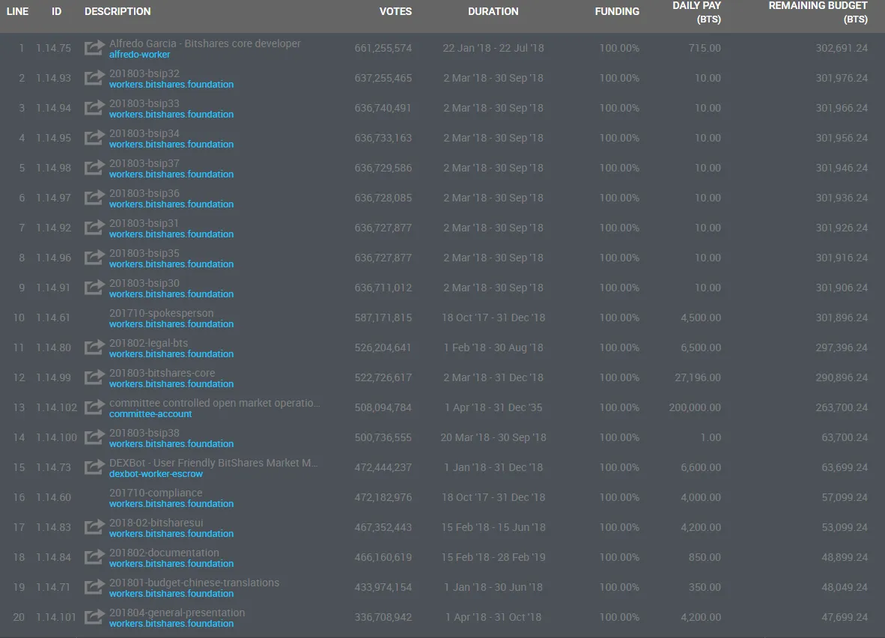Viewport: 885px width, 638px height.
Task: Click the ID column header
Action: click(x=56, y=11)
